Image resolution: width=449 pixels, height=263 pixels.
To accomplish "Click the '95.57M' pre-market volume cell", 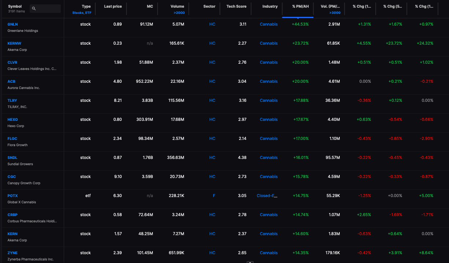I will tap(332, 158).
